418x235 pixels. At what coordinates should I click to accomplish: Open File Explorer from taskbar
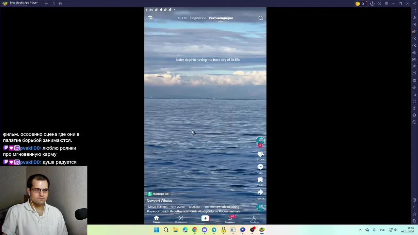(x=176, y=230)
